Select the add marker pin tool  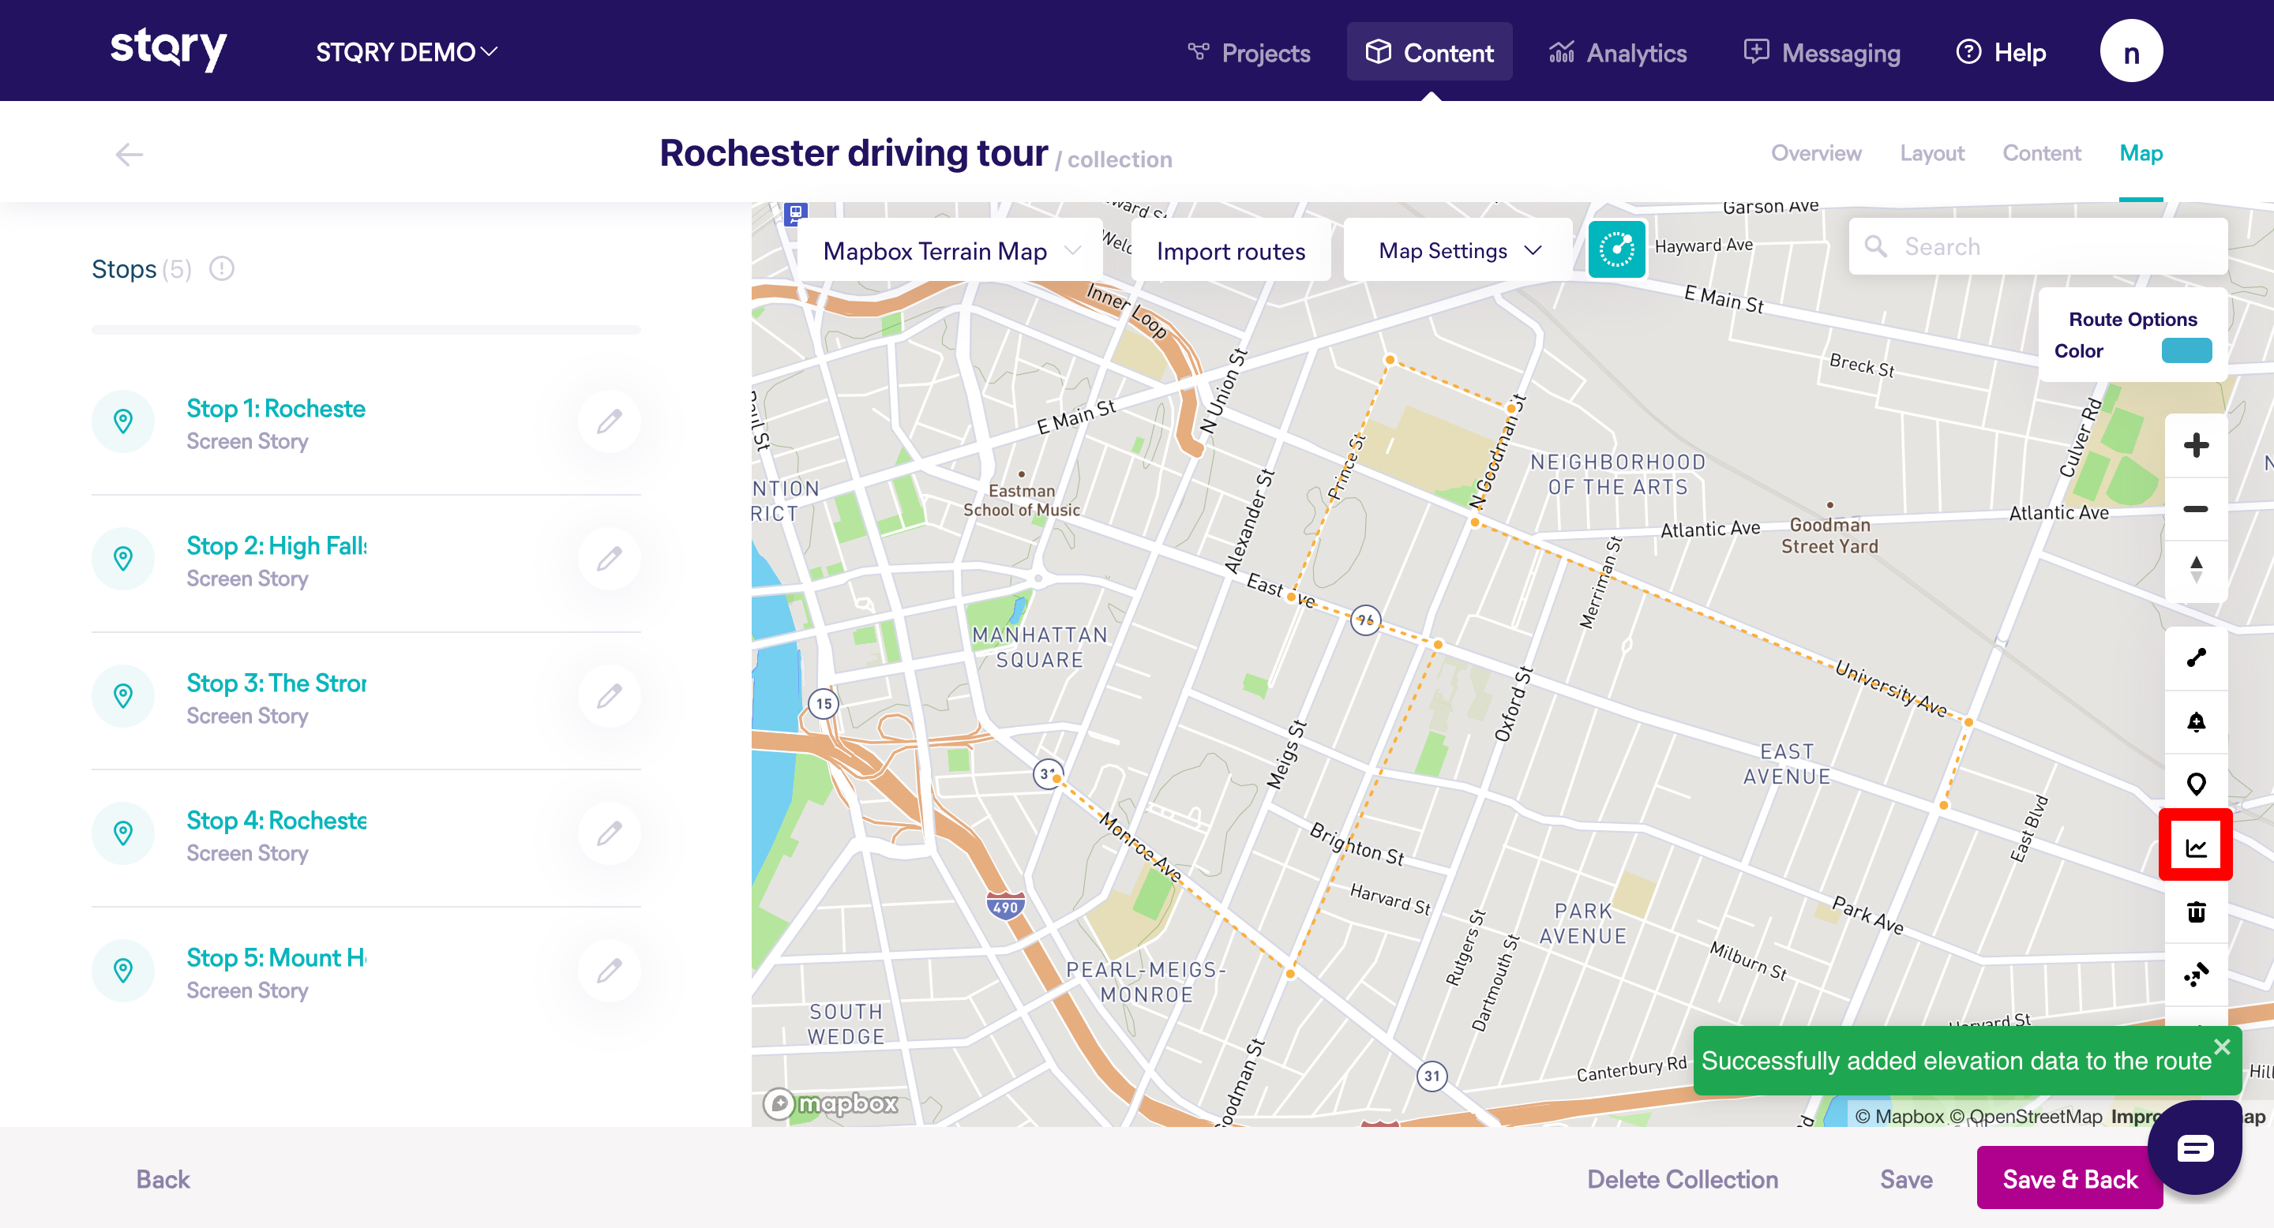point(2195,784)
